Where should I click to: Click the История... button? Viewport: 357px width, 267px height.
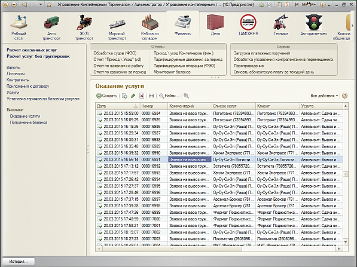[19, 262]
